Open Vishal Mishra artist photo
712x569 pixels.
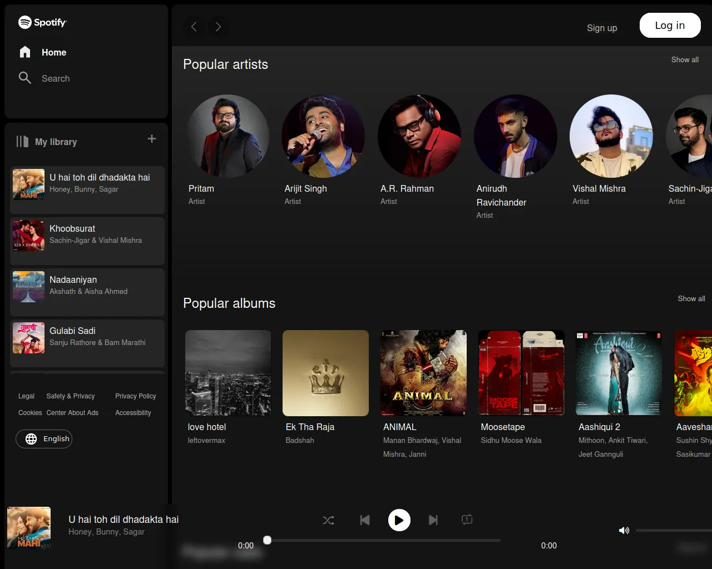(x=611, y=136)
